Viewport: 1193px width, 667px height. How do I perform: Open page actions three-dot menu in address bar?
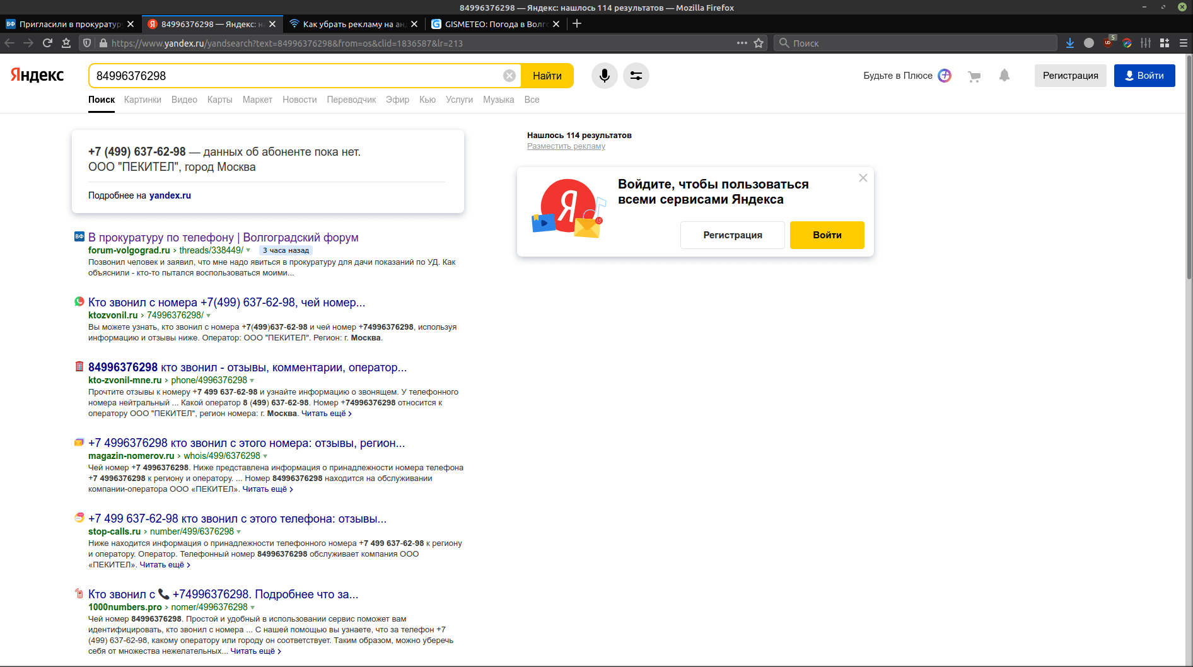click(x=742, y=43)
